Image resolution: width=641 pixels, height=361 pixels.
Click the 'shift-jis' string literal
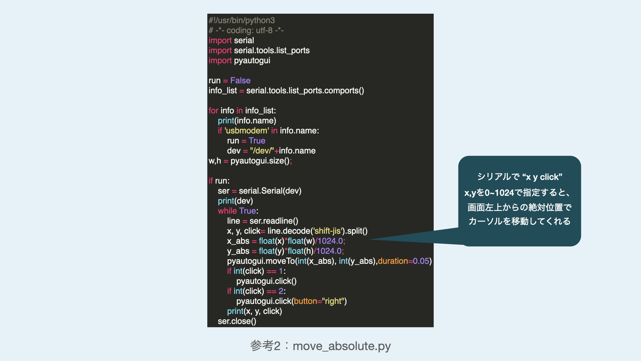[328, 231]
